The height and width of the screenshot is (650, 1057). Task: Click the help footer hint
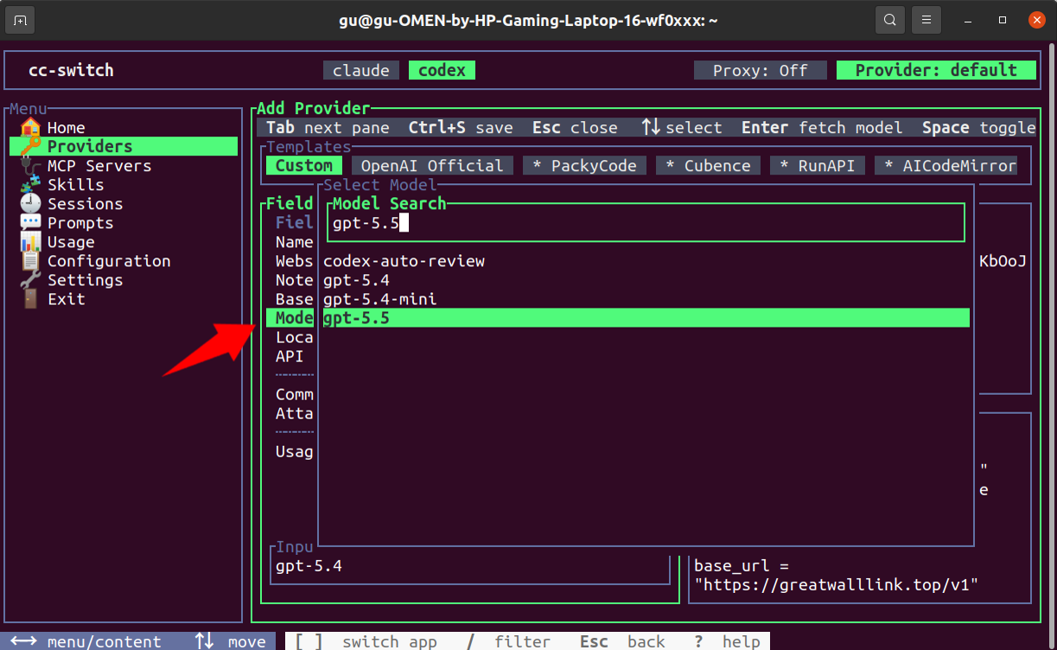[x=727, y=641]
